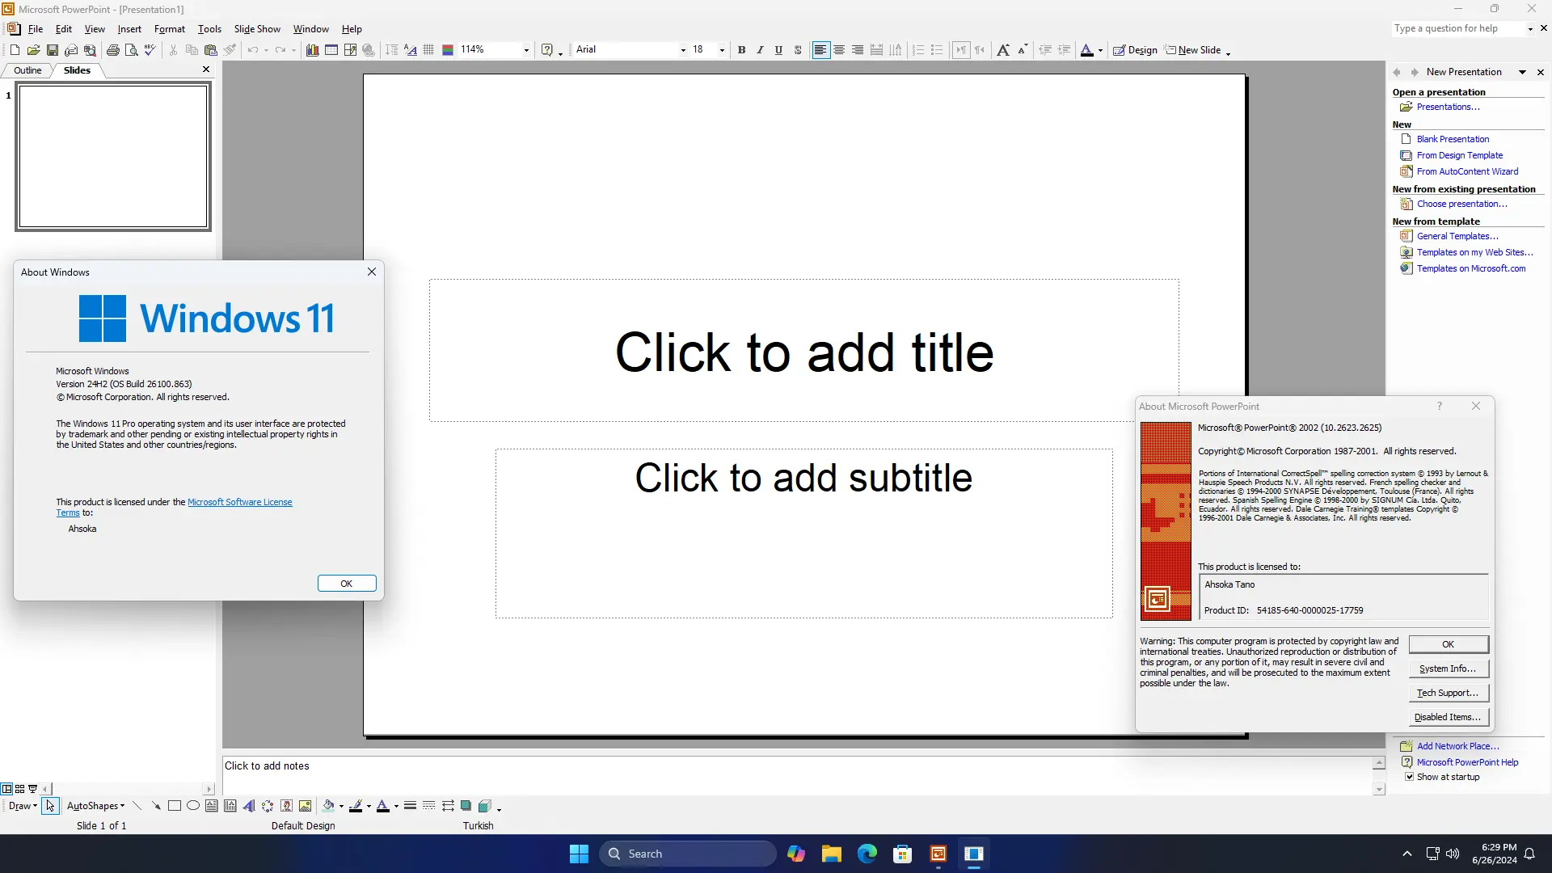Paste clipboard contents using Paste icon
This screenshot has width=1552, height=873.
tap(210, 50)
